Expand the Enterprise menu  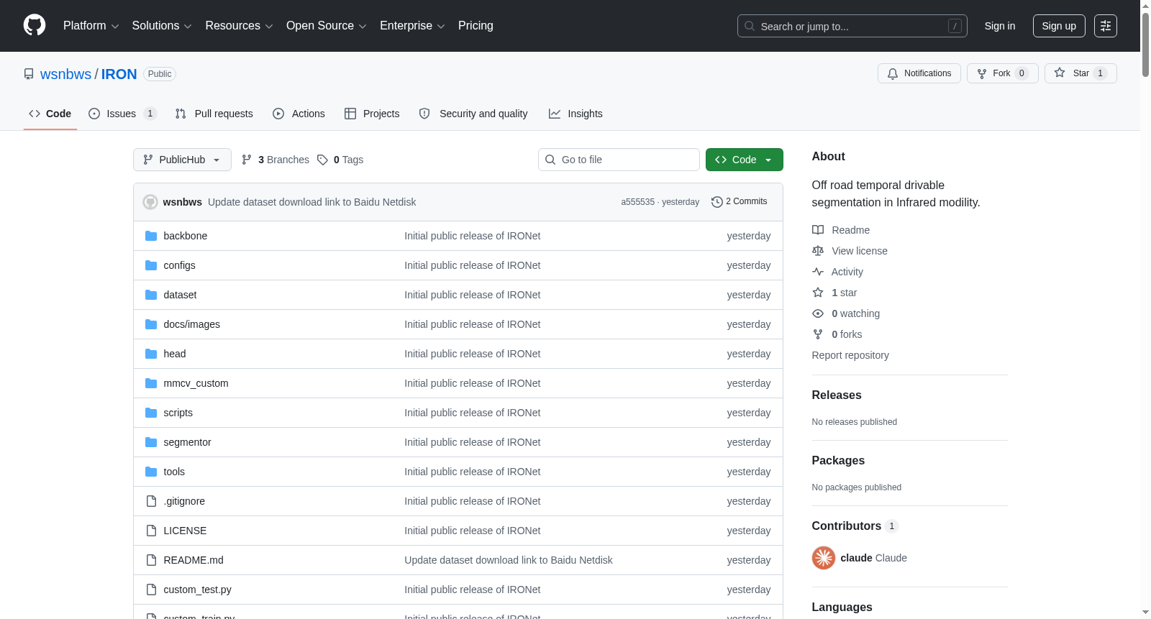pos(412,26)
